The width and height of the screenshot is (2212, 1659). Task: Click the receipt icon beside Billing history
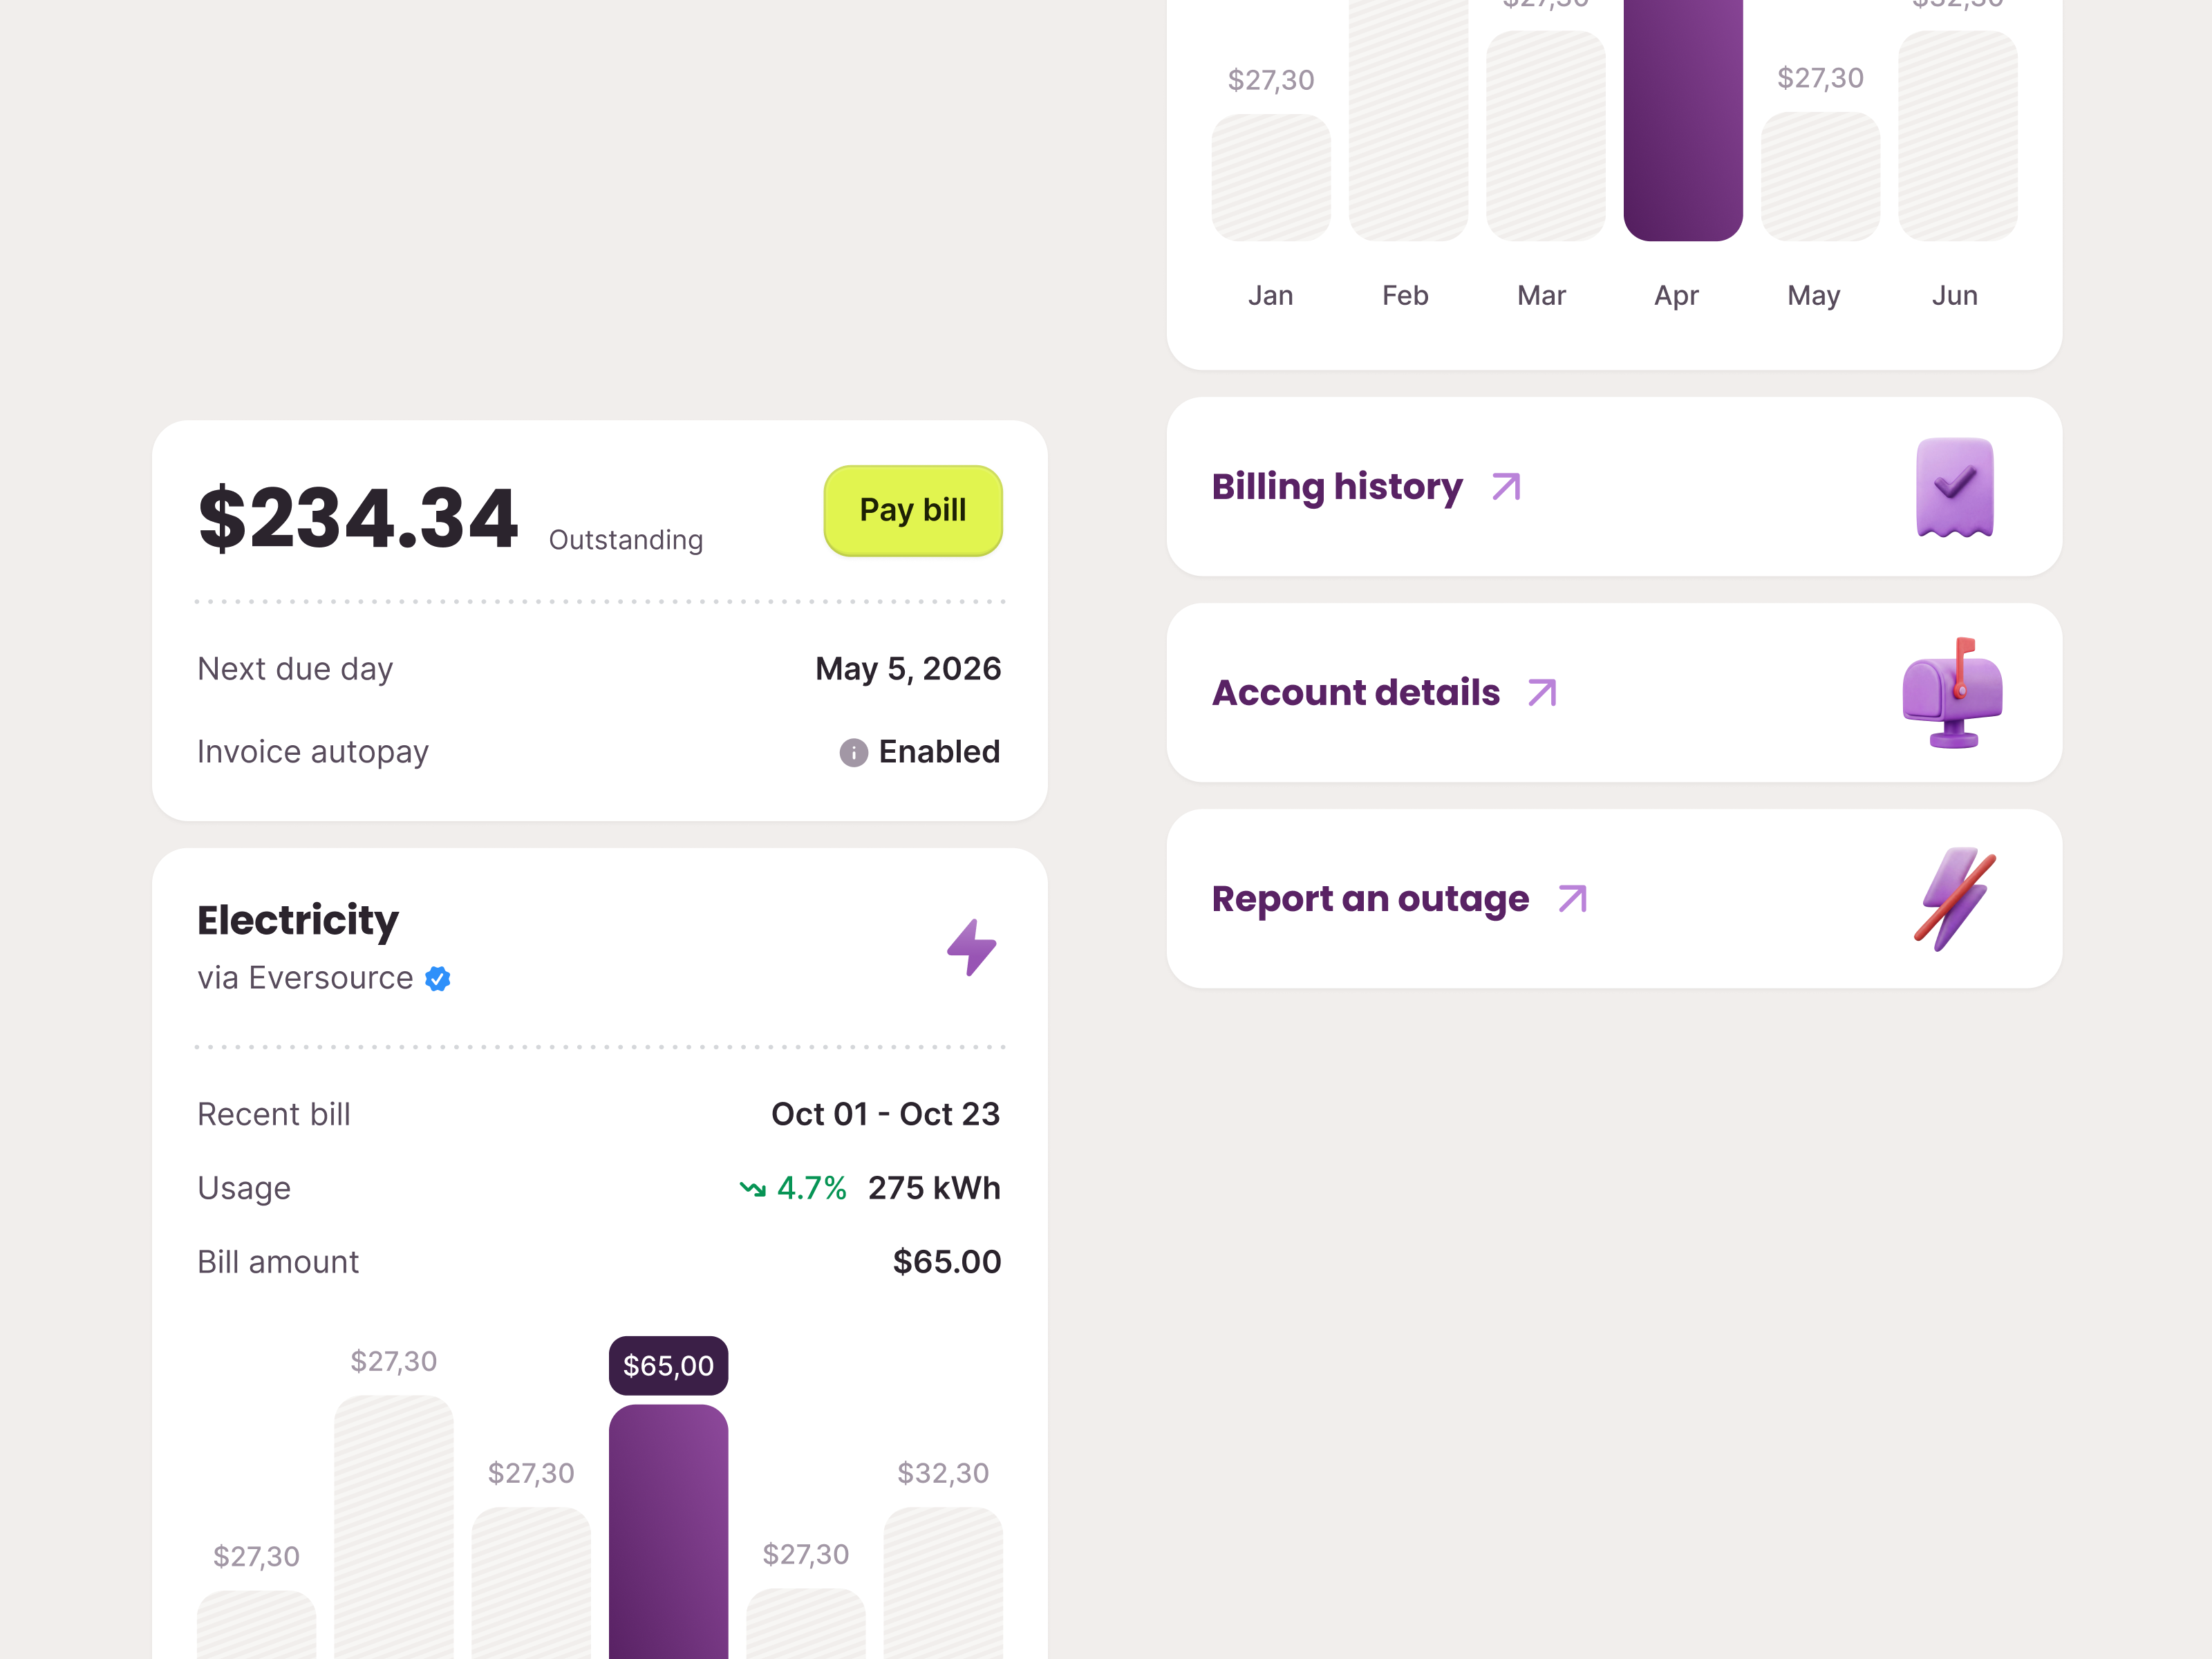(x=1952, y=487)
